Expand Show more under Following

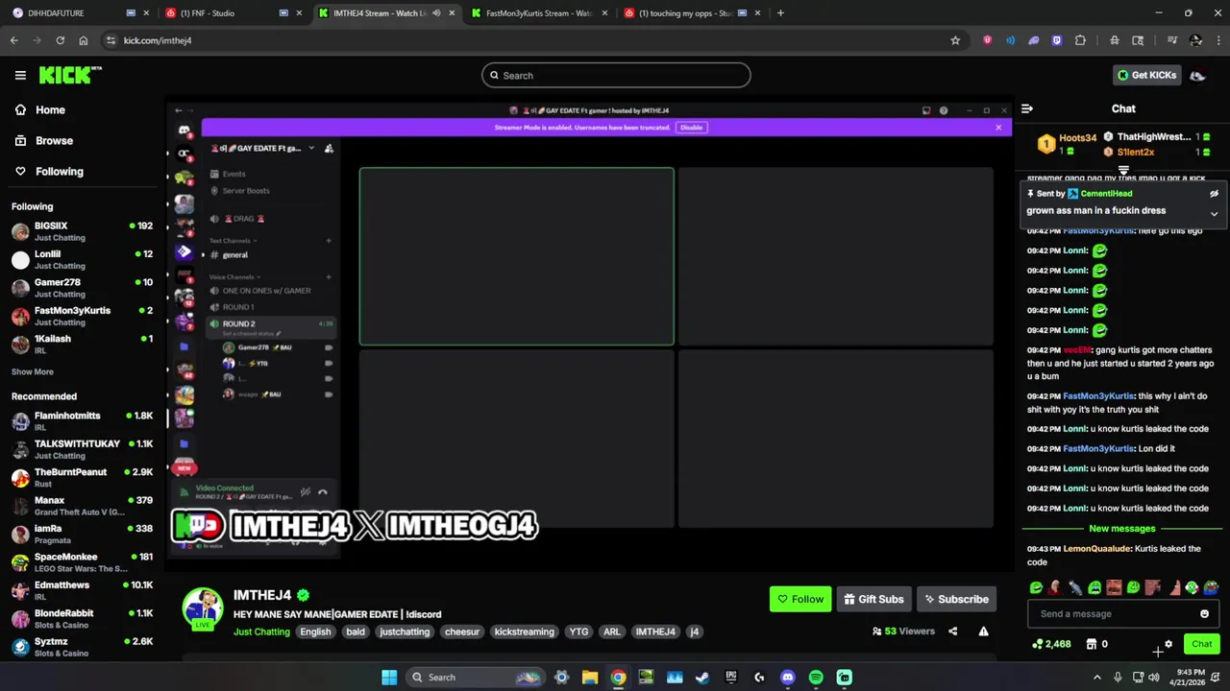(33, 371)
